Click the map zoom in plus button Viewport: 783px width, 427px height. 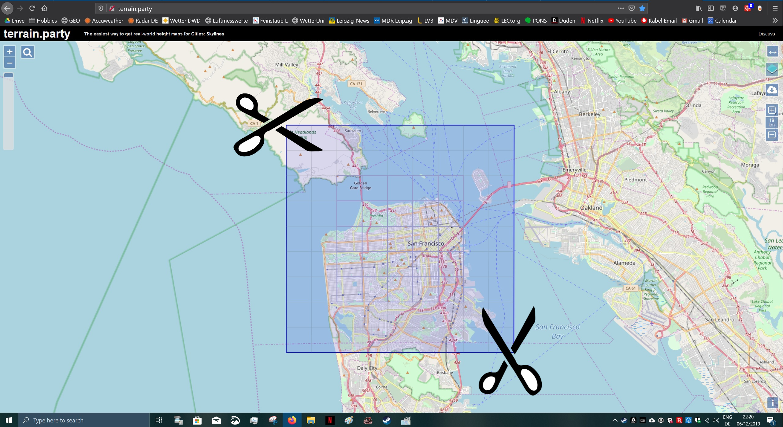9,52
